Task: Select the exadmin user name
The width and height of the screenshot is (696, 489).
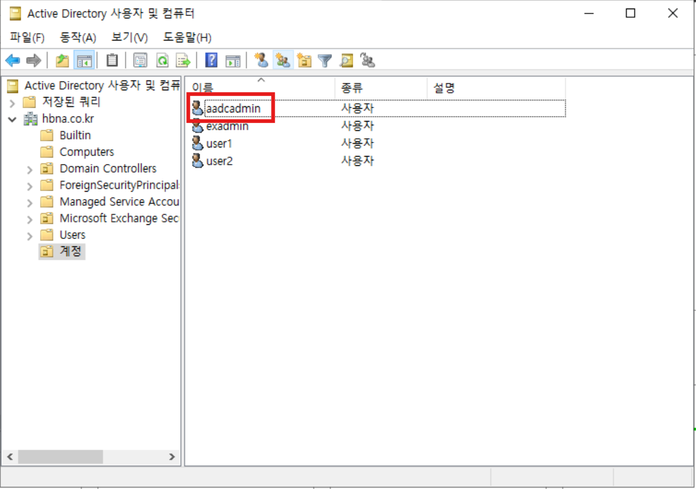Action: [227, 127]
